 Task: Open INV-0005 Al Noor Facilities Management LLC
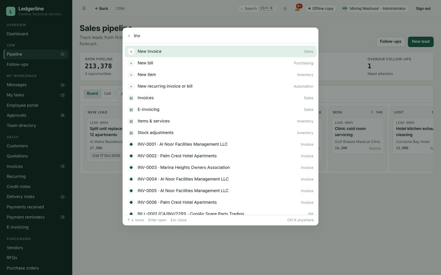pyautogui.click(x=221, y=191)
